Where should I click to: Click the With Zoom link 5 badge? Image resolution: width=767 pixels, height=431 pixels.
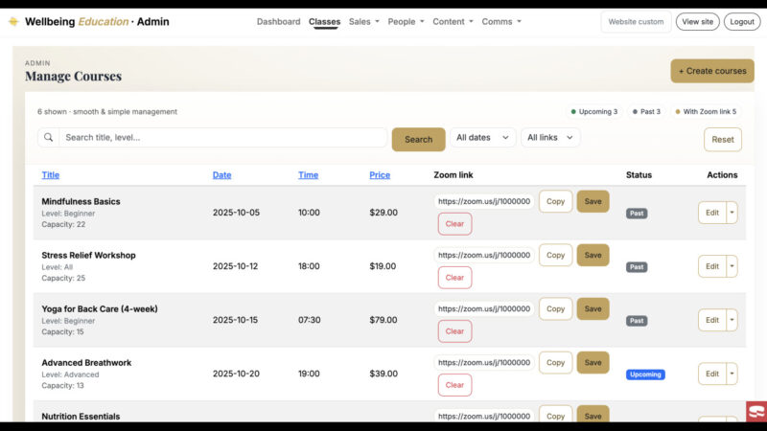coord(706,111)
